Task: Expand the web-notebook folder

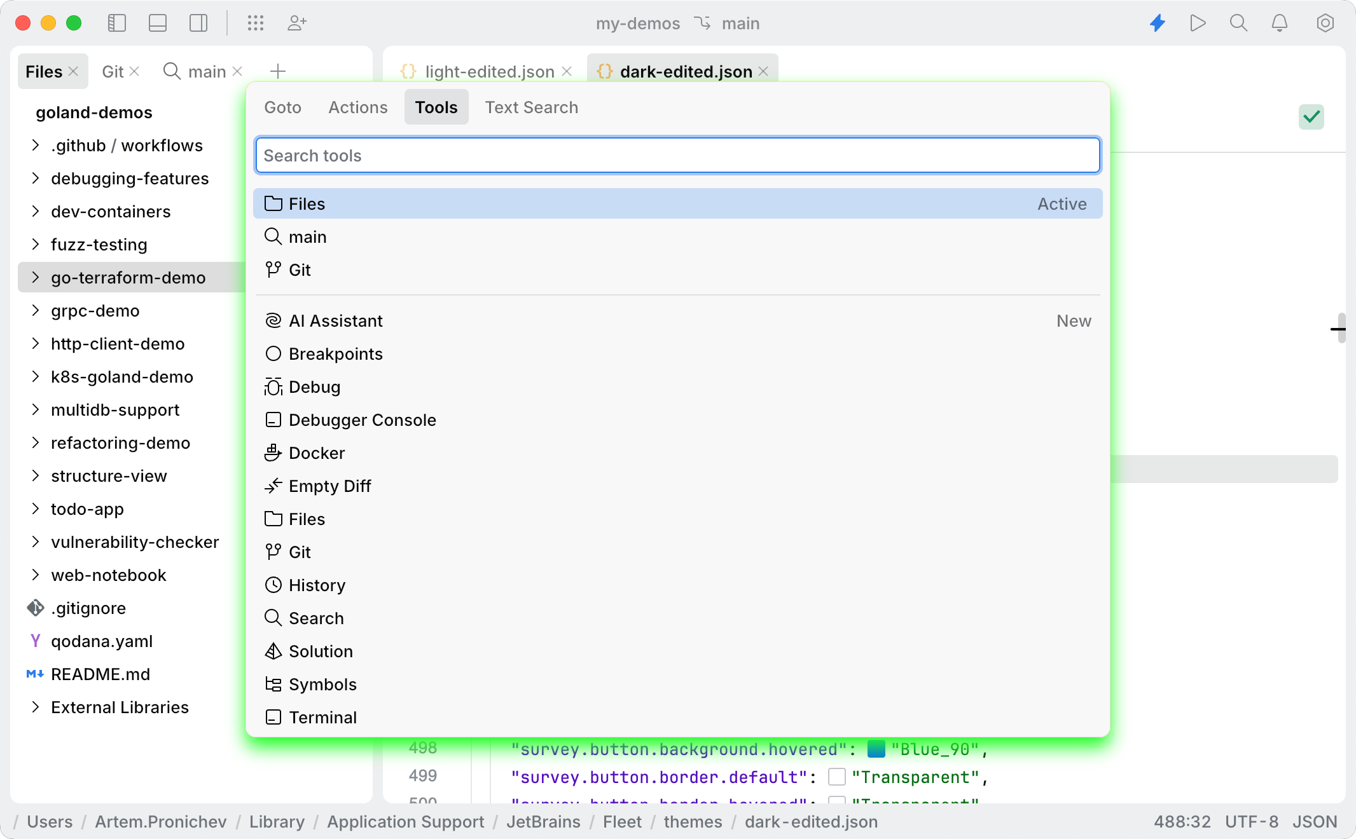Action: pyautogui.click(x=36, y=575)
